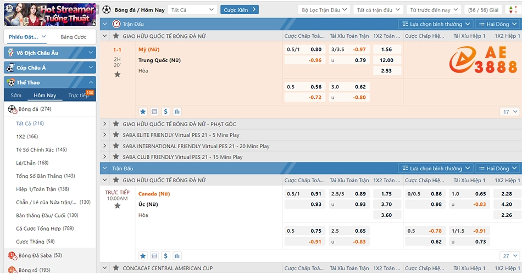Select the Hôm Nay tab
The height and width of the screenshot is (274, 522).
[x=45, y=96]
